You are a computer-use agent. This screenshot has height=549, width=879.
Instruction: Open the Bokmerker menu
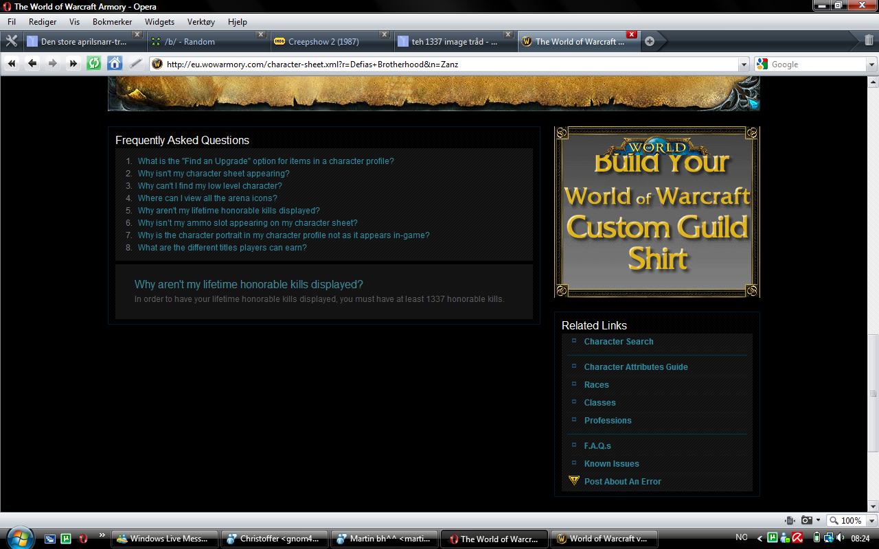pyautogui.click(x=112, y=22)
